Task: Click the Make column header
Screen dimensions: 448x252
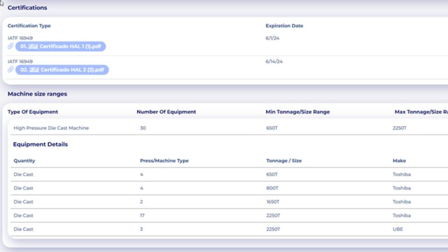Action: point(399,160)
